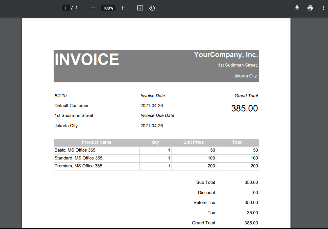Click the Sub Total label
This screenshot has width=328, height=229.
[205, 182]
